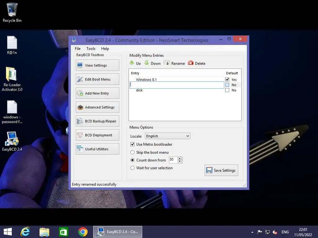Open BCD Backup/Repair section
Image resolution: width=318 pixels, height=238 pixels.
pos(97,121)
